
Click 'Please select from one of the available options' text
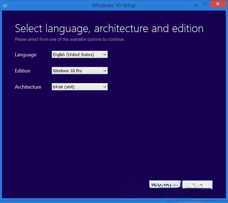click(70, 39)
